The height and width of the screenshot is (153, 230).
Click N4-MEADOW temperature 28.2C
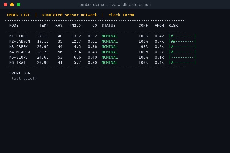[x=43, y=52]
